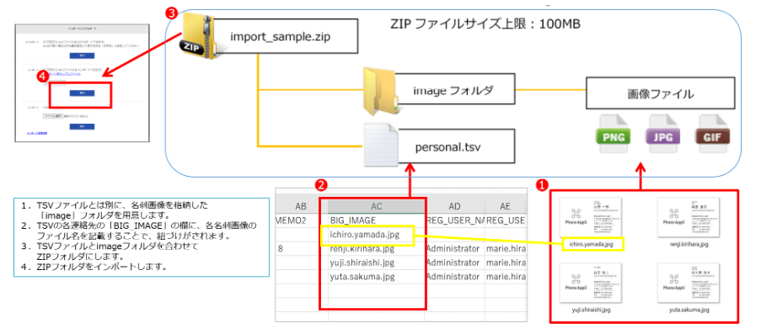The width and height of the screenshot is (777, 334).
Task: Select column AB header
Action: point(302,206)
